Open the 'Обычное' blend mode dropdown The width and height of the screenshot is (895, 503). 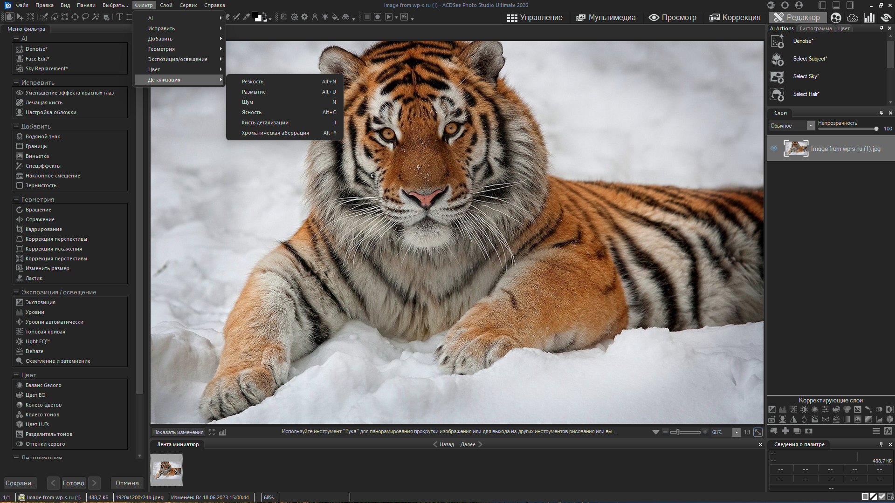click(x=810, y=126)
